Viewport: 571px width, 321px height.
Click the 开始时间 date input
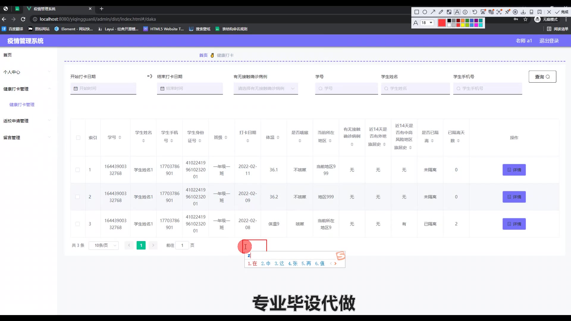(x=103, y=89)
